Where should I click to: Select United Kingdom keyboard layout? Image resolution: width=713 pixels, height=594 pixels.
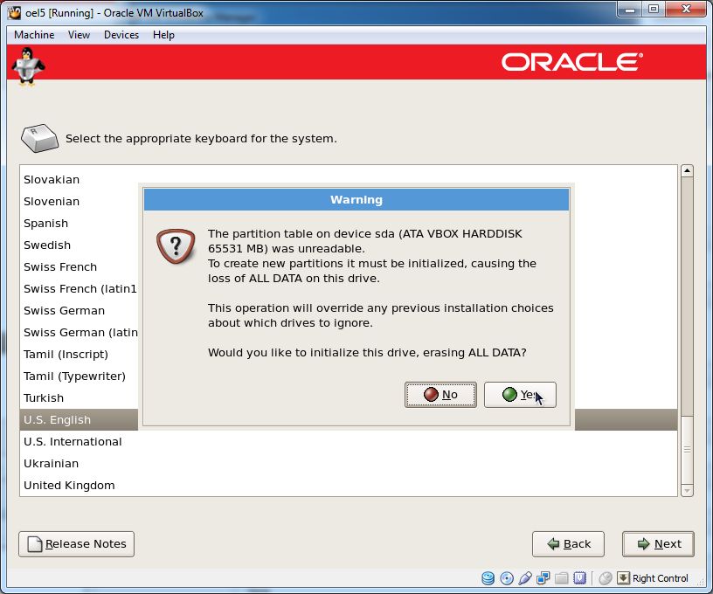349,485
